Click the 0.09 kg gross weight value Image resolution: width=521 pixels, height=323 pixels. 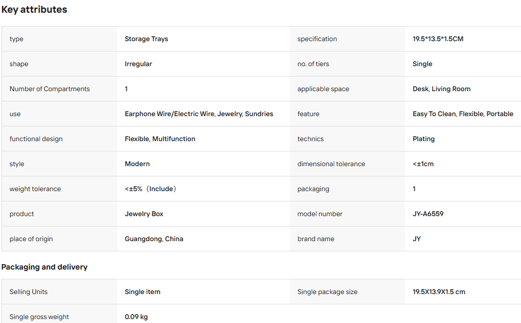136,317
